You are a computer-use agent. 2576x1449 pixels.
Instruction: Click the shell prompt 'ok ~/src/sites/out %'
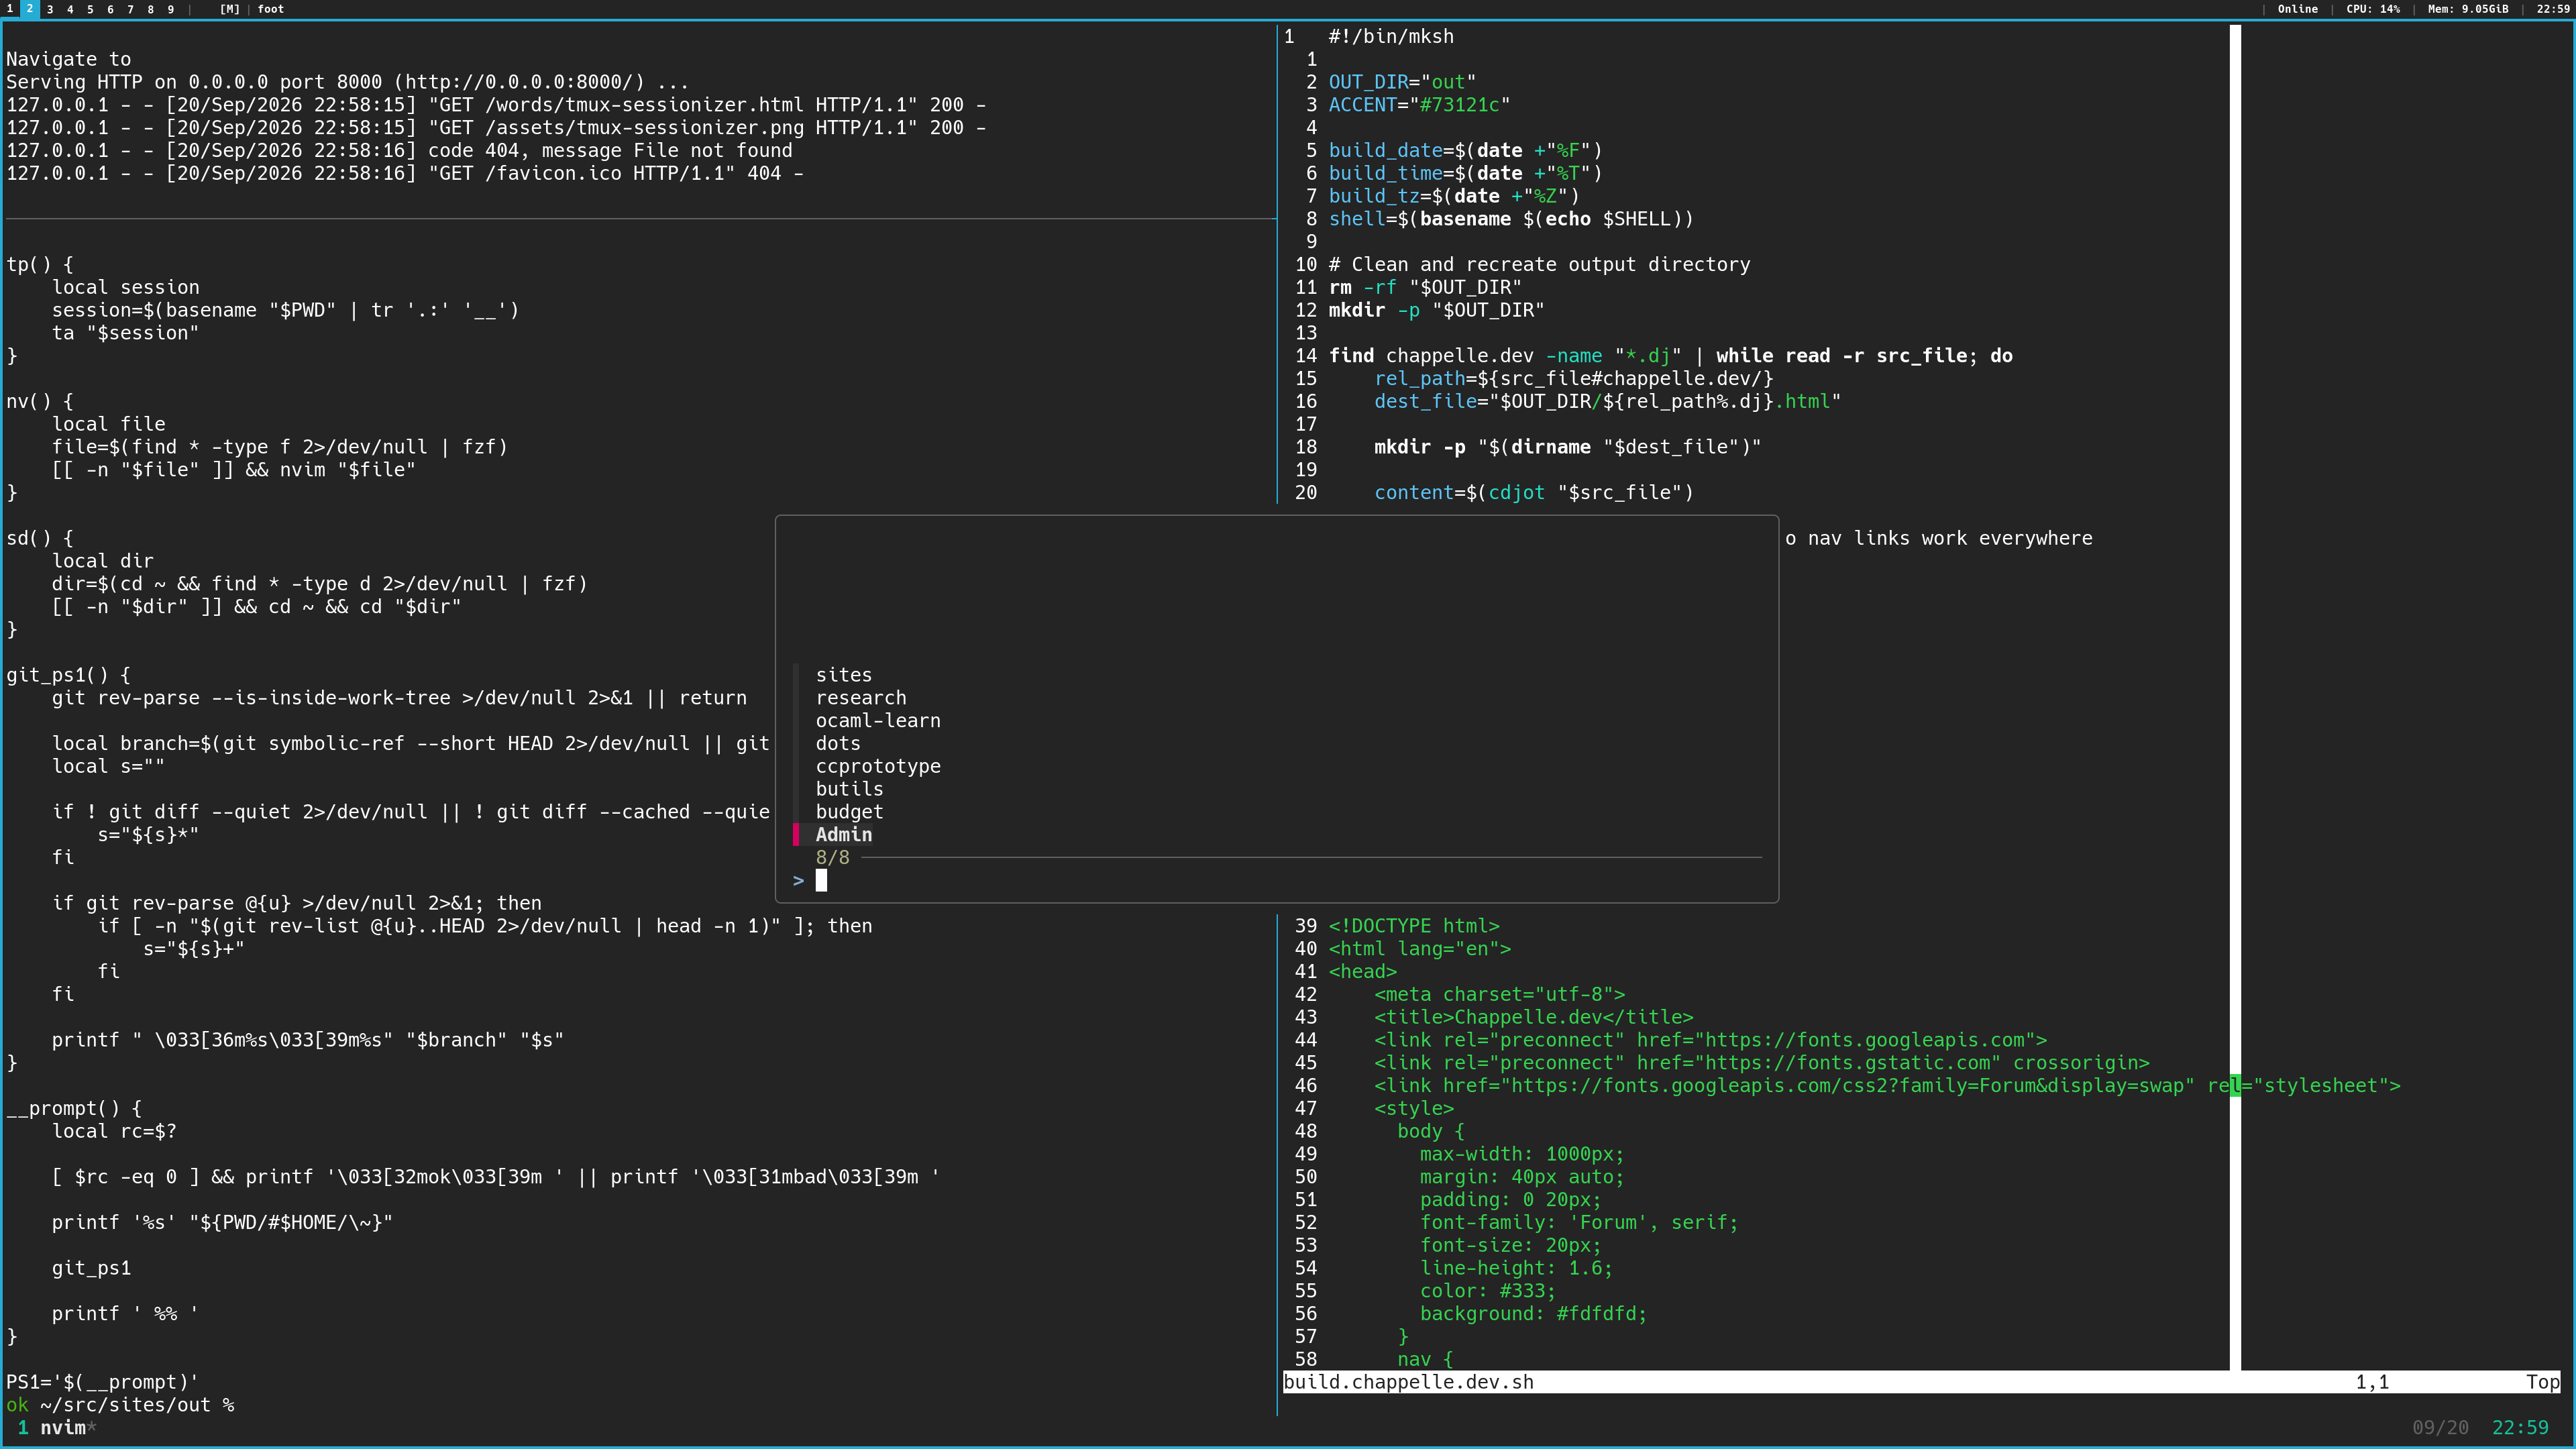pyautogui.click(x=120, y=1406)
